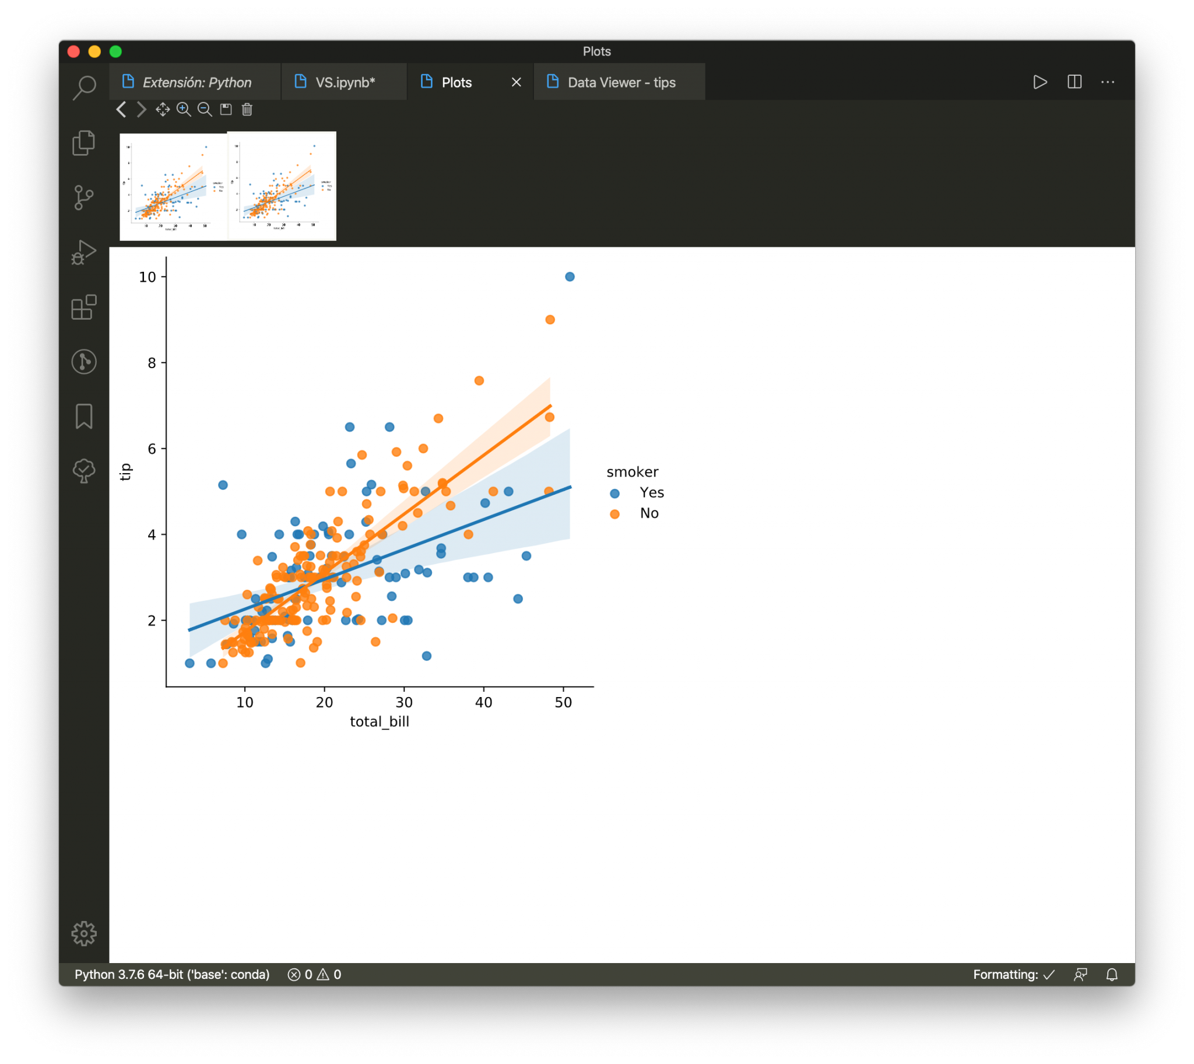Select the first plot thumbnail
The image size is (1194, 1064).
[x=173, y=186]
